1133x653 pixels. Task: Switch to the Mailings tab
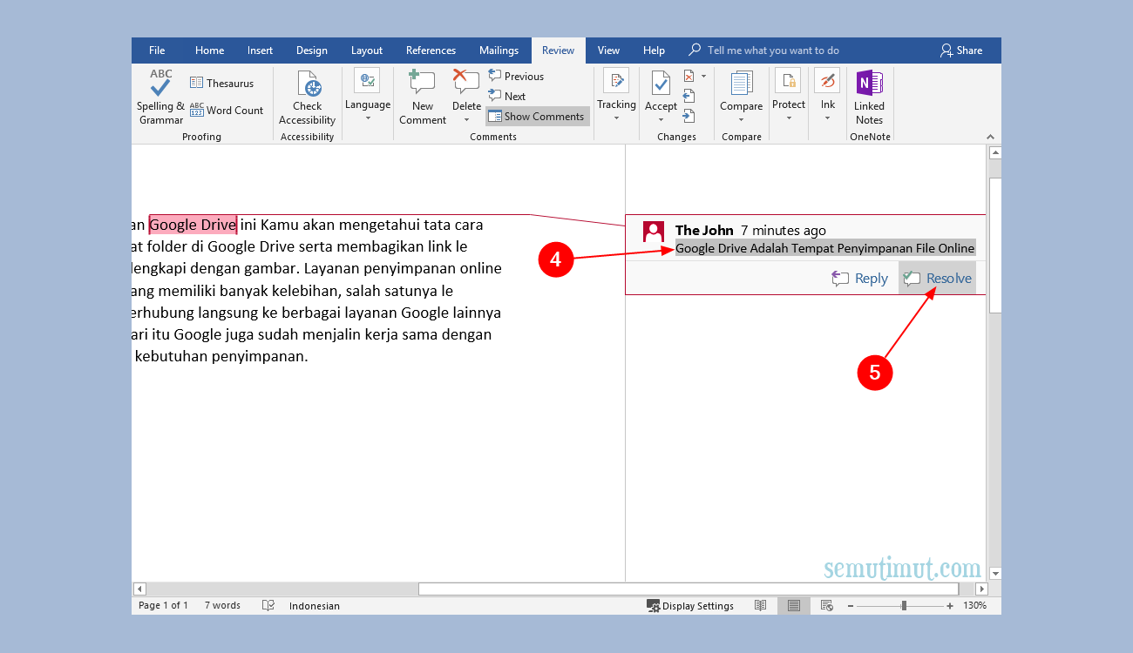(499, 50)
